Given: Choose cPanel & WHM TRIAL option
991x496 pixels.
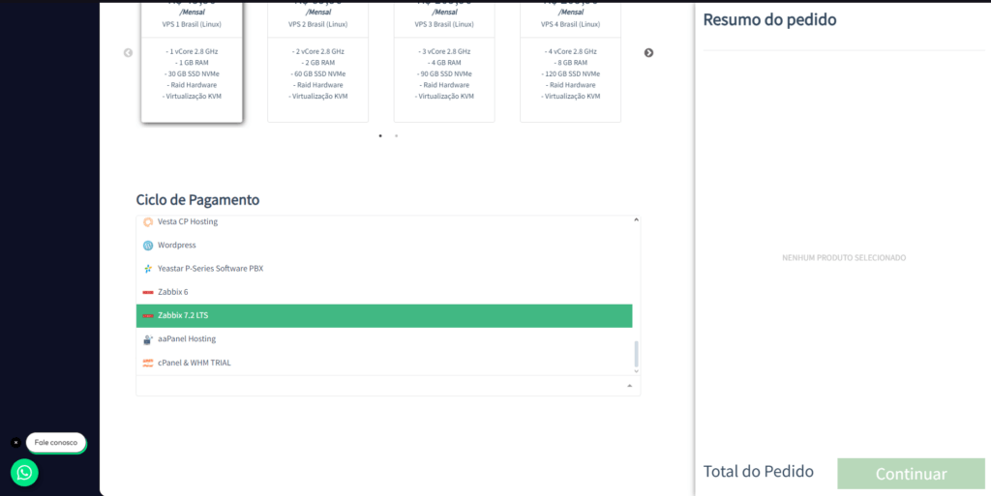Looking at the screenshot, I should pyautogui.click(x=384, y=363).
